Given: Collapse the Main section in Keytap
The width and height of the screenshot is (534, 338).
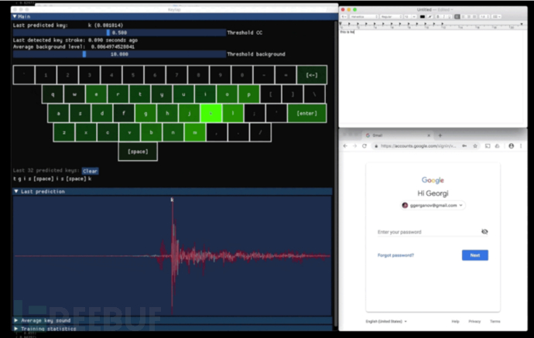Looking at the screenshot, I should 15,16.
